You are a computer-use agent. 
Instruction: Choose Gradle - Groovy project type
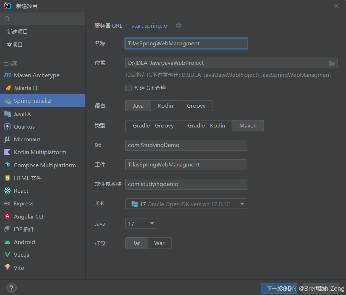point(154,125)
